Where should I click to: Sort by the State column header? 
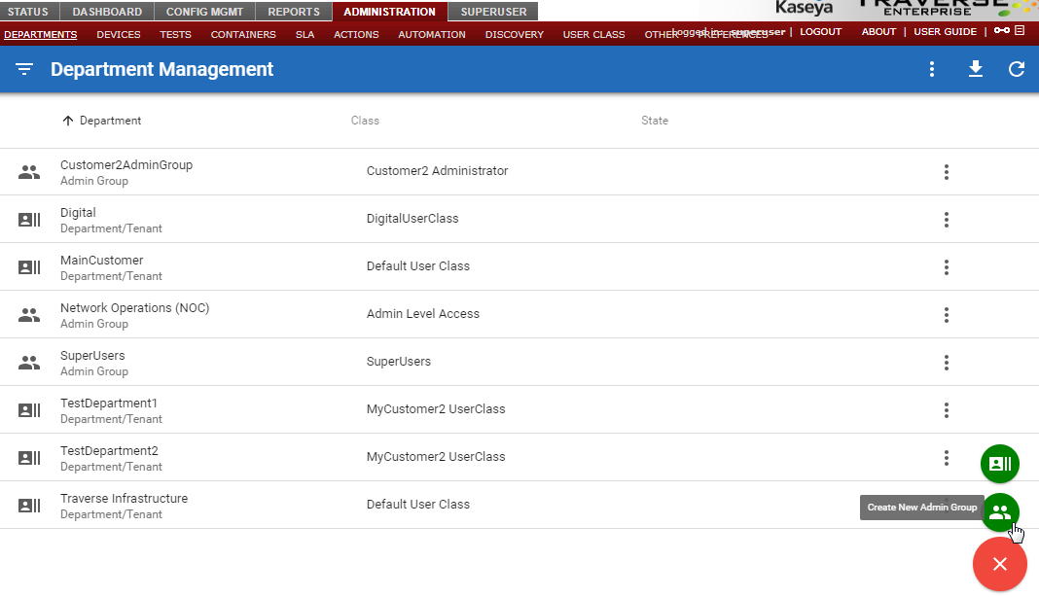(x=655, y=121)
